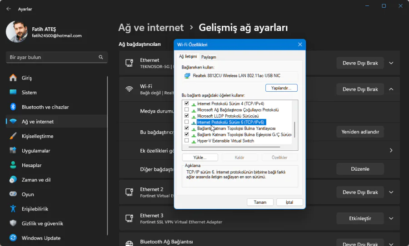Open the Ek özellikleri row chevron
This screenshot has width=409, height=246.
pos(391,150)
